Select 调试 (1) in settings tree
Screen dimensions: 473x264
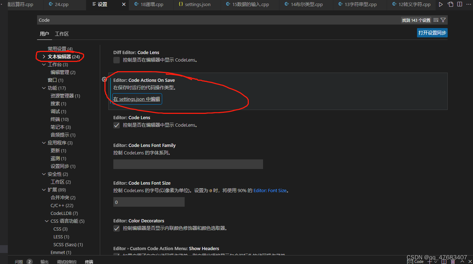(58, 111)
